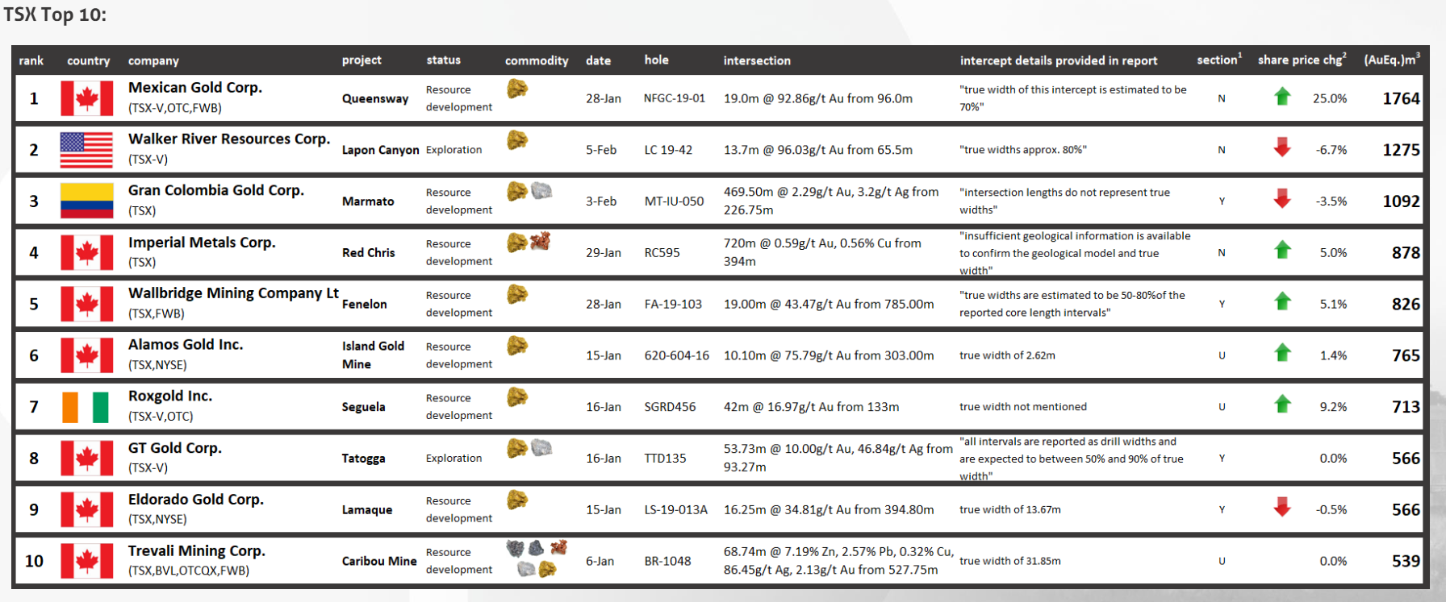Viewport: 1446px width, 602px height.
Task: Click the '(AuEq.)m' column header
Action: (1391, 60)
